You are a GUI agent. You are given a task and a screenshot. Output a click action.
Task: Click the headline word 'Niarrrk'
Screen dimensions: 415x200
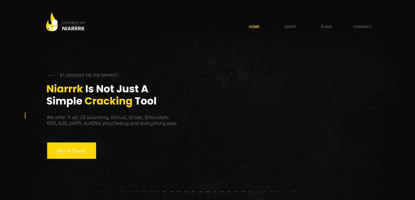coord(65,89)
